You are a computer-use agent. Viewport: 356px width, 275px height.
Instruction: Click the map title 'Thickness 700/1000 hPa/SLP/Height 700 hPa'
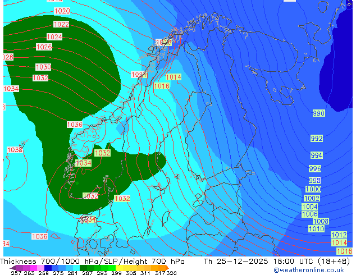(x=92, y=262)
